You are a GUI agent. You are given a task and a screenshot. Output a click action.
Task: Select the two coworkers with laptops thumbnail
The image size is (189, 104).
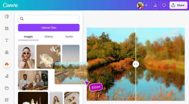(33, 80)
